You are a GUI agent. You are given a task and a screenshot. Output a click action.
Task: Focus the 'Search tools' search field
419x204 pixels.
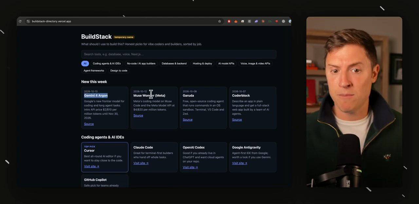coord(179,54)
